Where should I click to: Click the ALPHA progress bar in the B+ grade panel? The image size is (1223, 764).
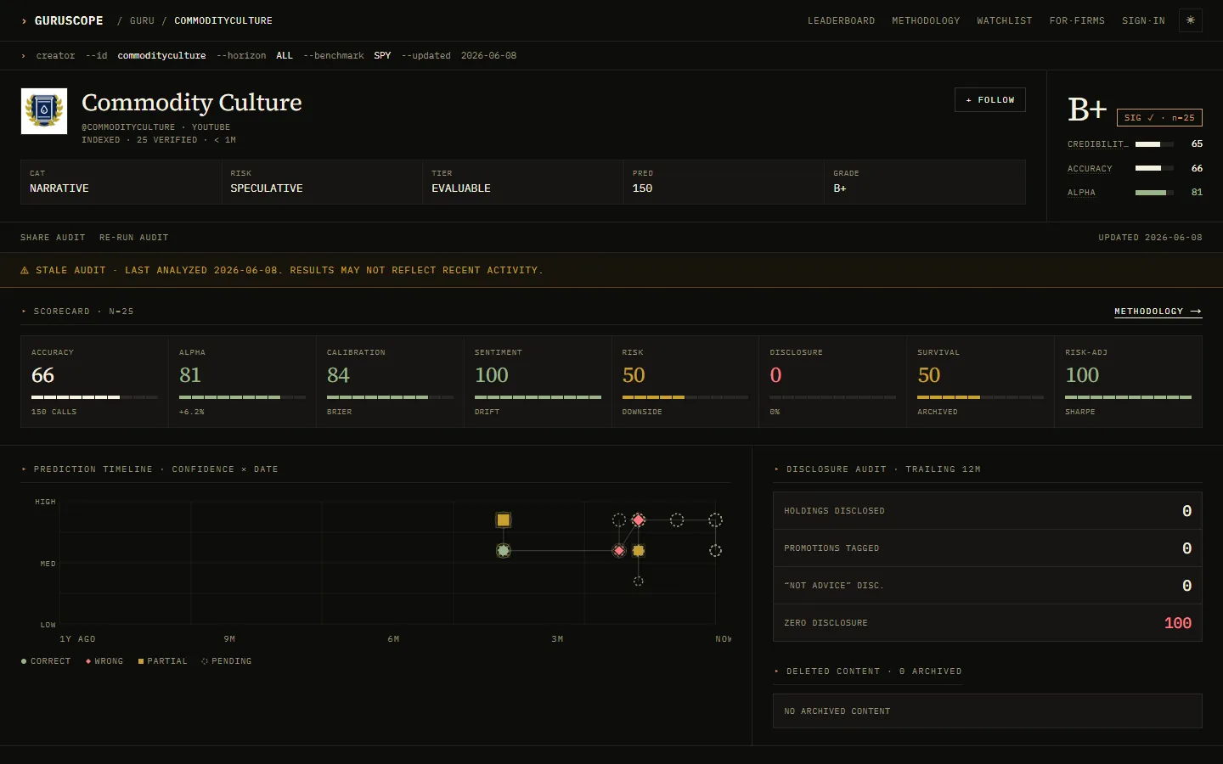tap(1154, 193)
